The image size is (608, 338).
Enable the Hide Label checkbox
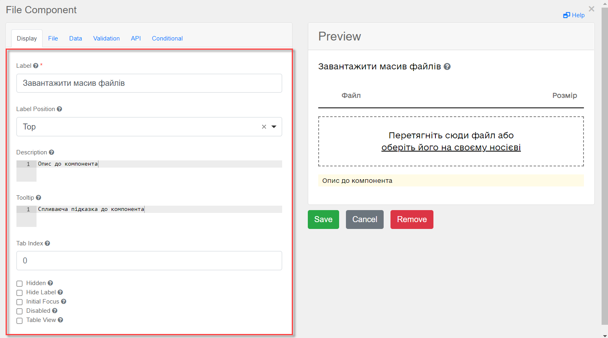point(19,293)
